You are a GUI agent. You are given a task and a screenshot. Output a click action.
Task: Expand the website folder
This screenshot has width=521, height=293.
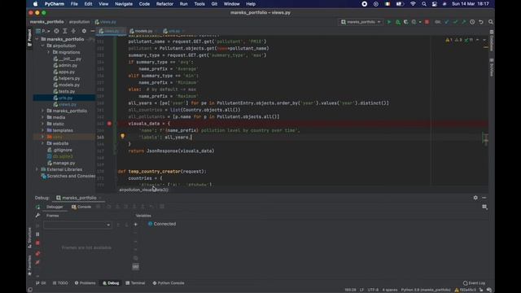click(x=43, y=143)
